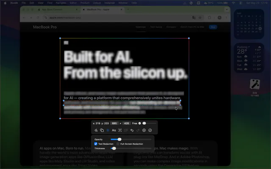This screenshot has width=271, height=169.
Task: Click the Overview link on Apple page
Action: click(x=141, y=27)
